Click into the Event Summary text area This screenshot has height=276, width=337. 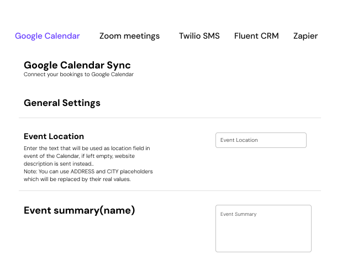(264, 229)
